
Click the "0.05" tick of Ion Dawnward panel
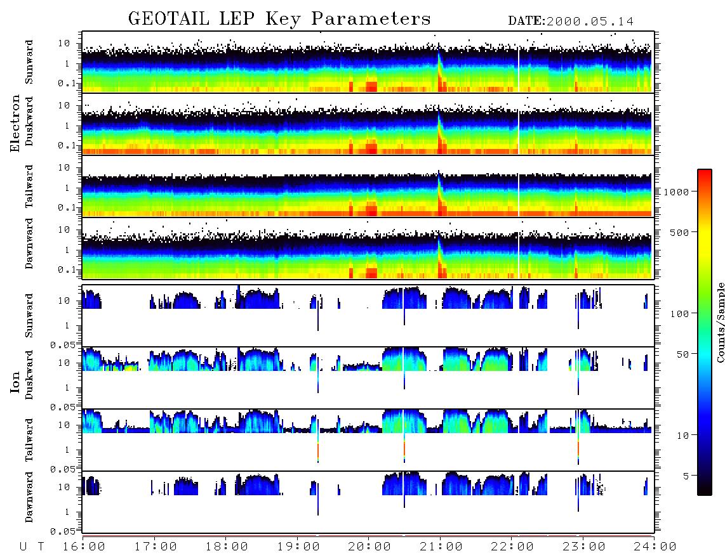[x=63, y=531]
